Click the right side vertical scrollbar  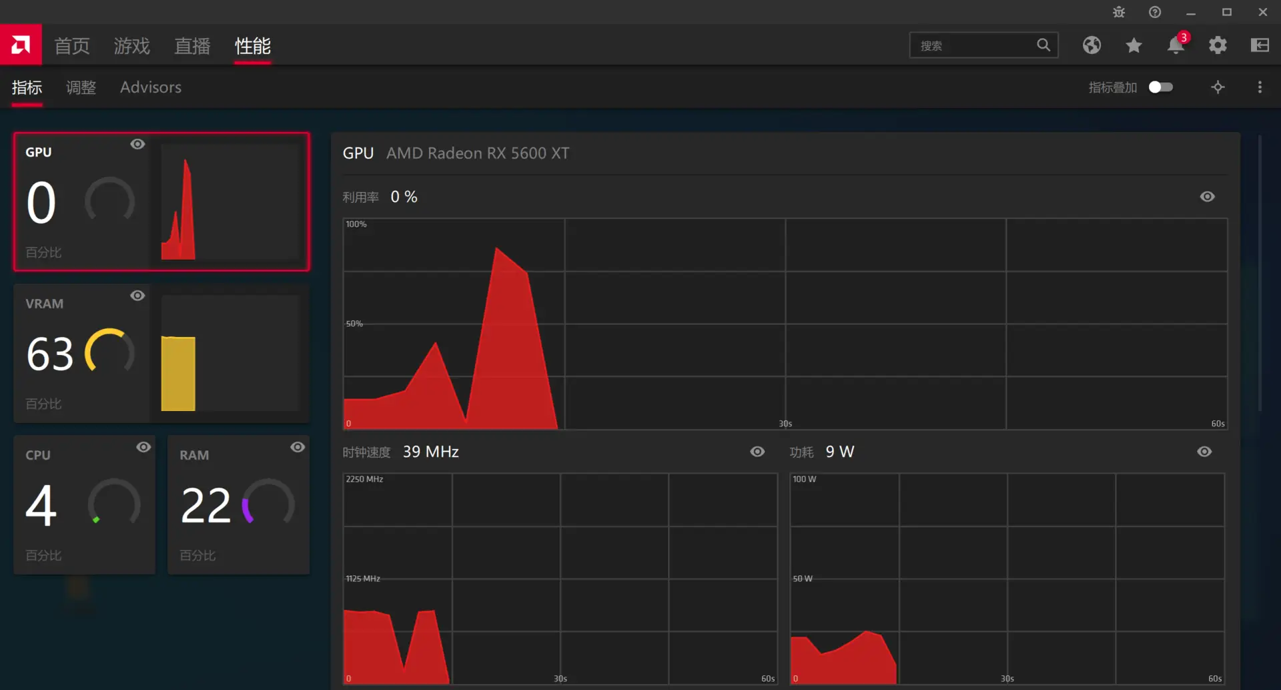(1260, 274)
